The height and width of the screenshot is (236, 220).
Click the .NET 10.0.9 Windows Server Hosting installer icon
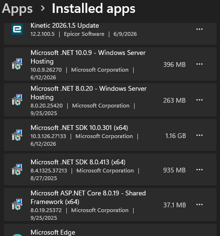point(17,64)
